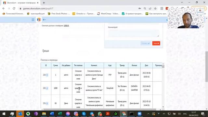Open the Gnezdo.ru bookmark
This screenshot has height=117, width=208.
click(x=84, y=14)
